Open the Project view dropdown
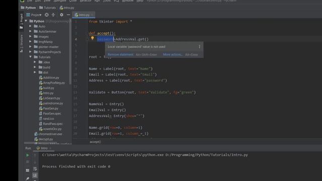This screenshot has width=322, height=181. (34, 15)
